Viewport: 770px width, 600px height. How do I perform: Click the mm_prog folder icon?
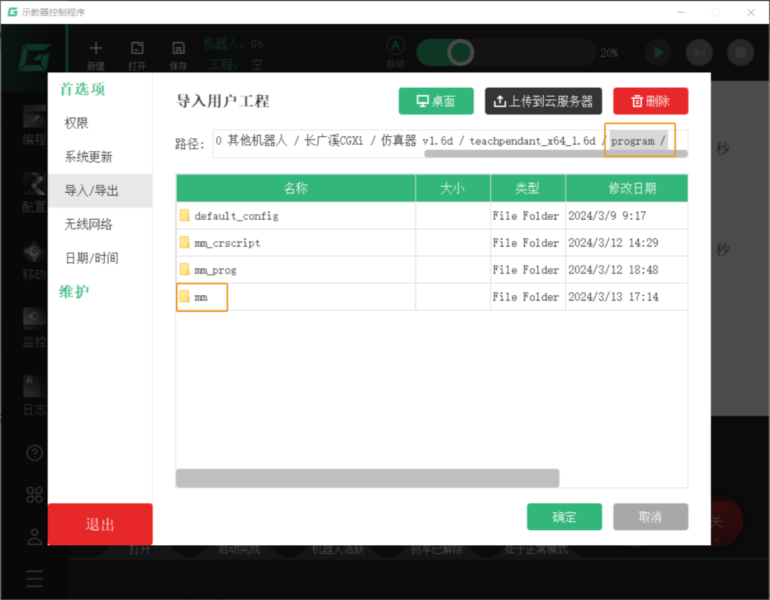tap(185, 270)
